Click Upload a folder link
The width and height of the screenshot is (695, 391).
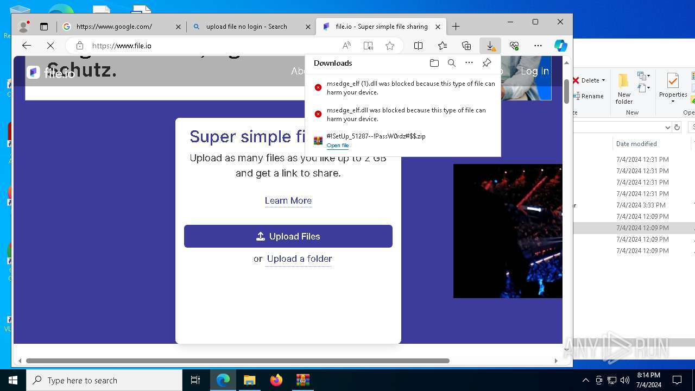[x=299, y=258]
